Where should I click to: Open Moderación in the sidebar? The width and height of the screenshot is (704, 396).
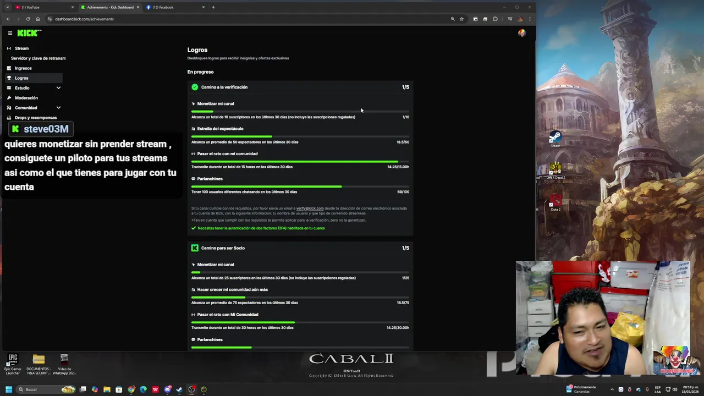[x=26, y=98]
